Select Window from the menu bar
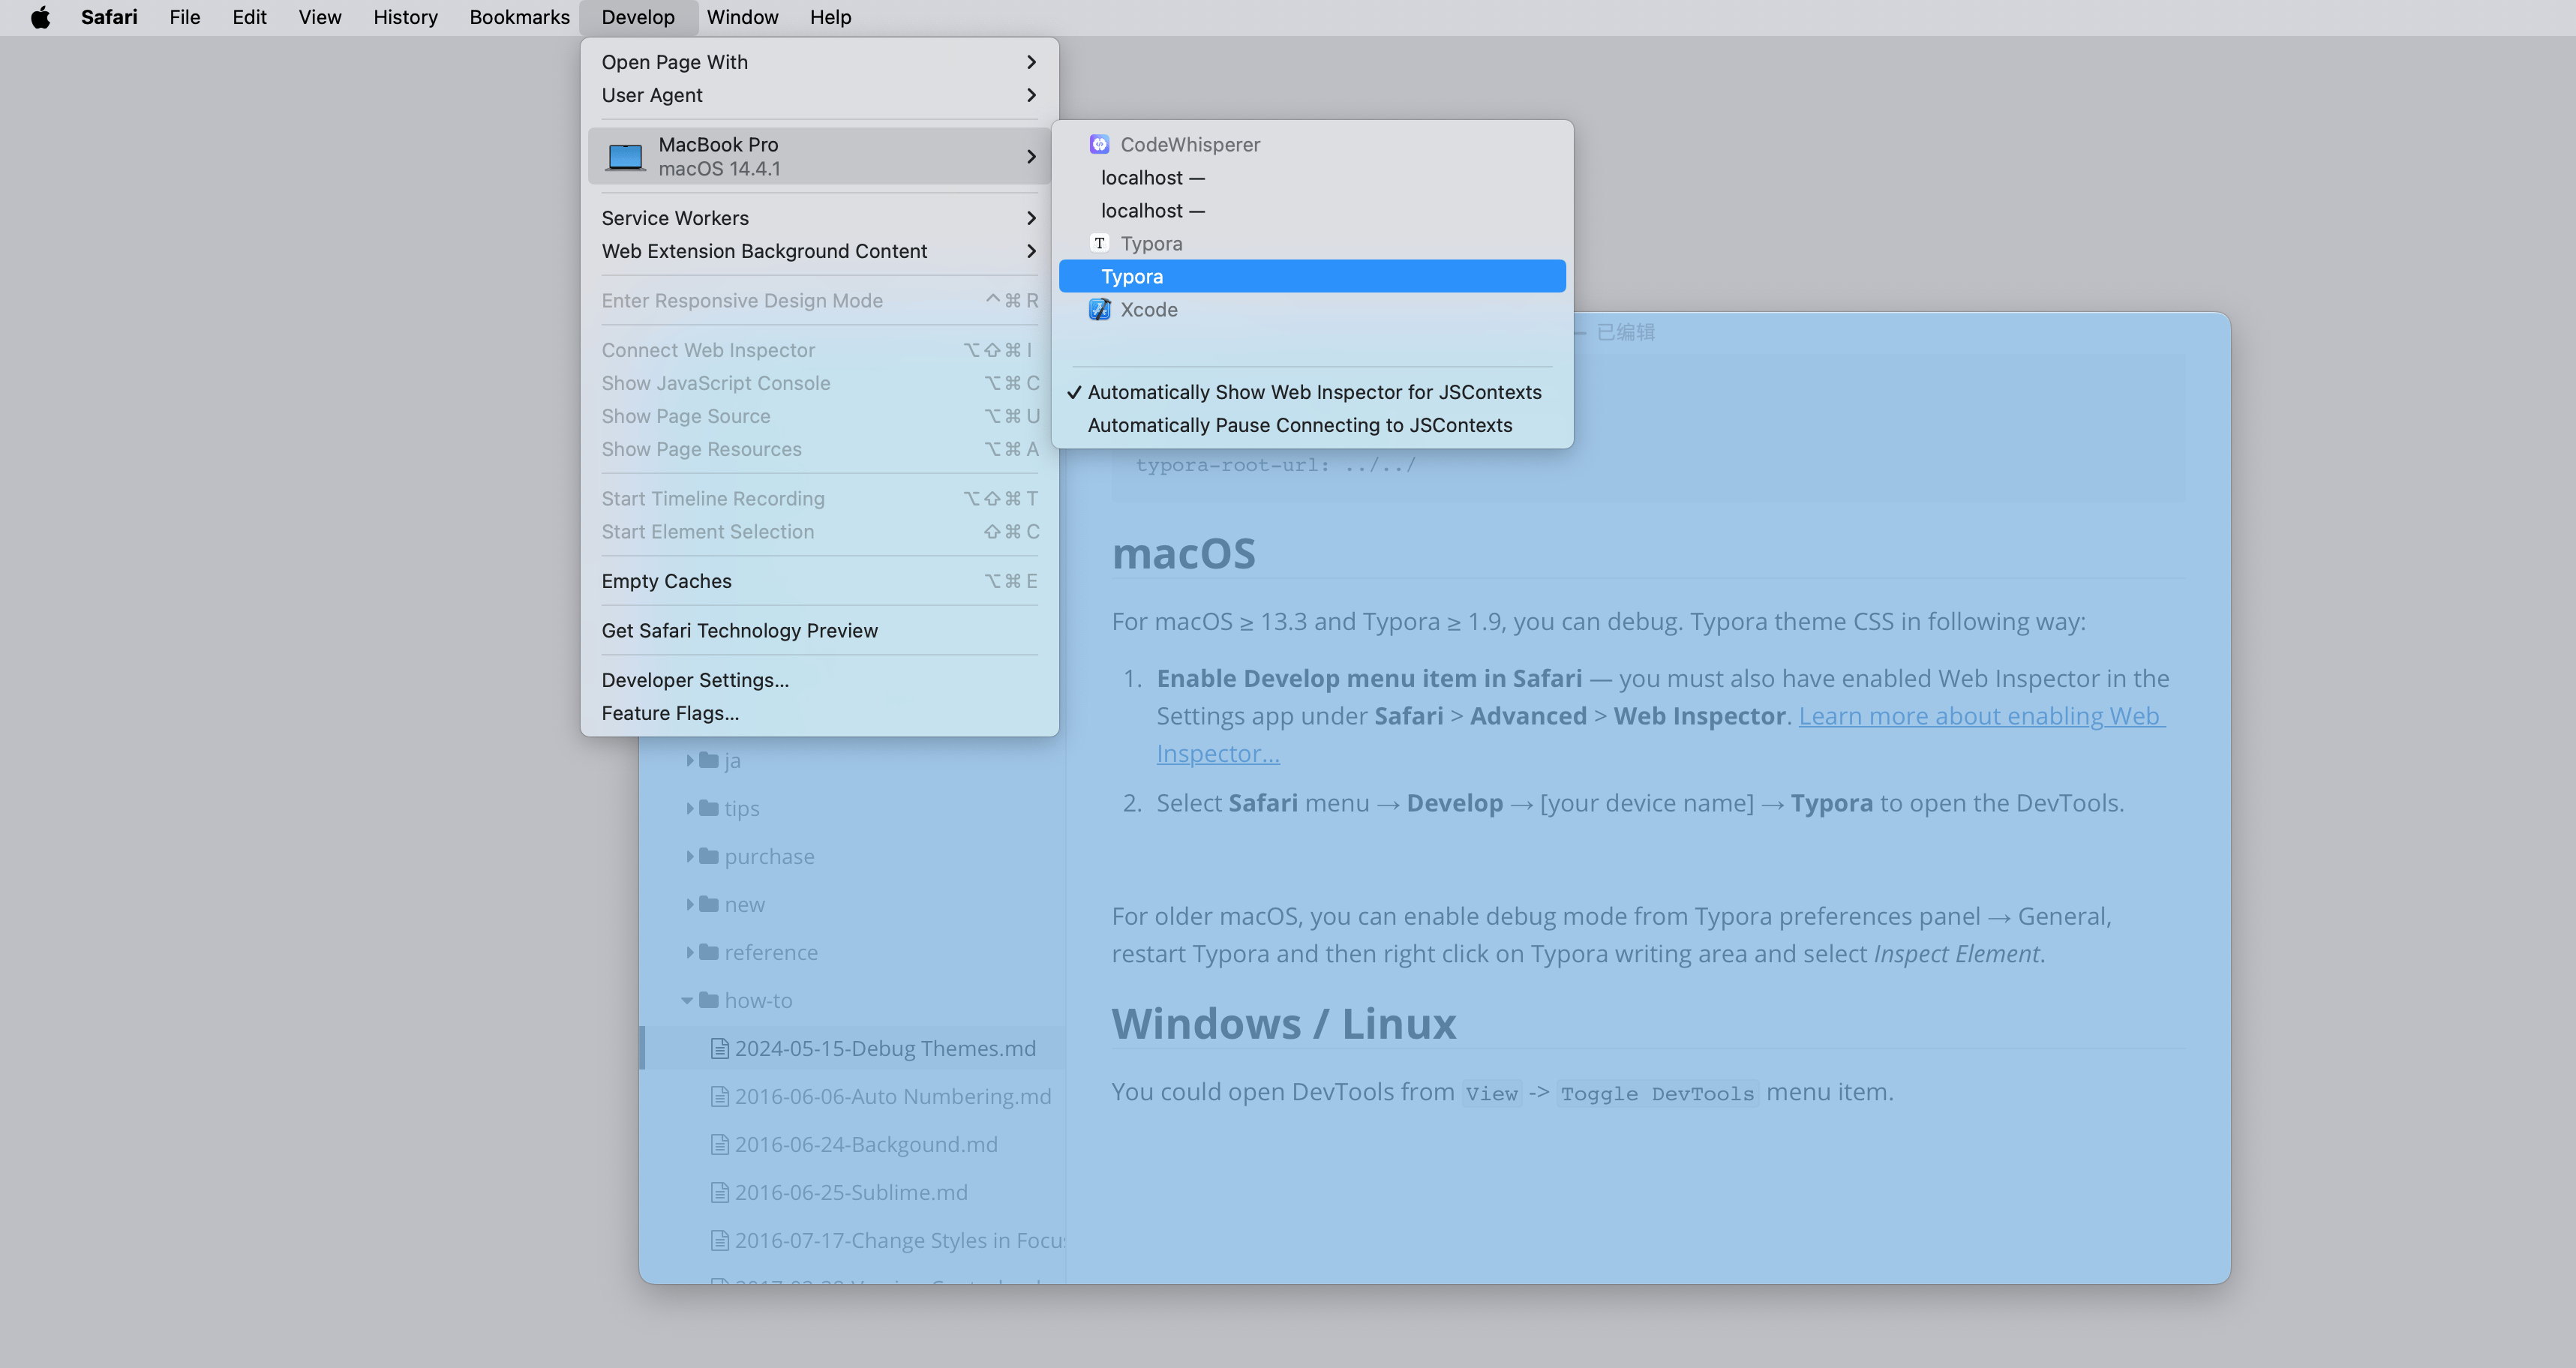This screenshot has width=2576, height=1368. [x=741, y=17]
